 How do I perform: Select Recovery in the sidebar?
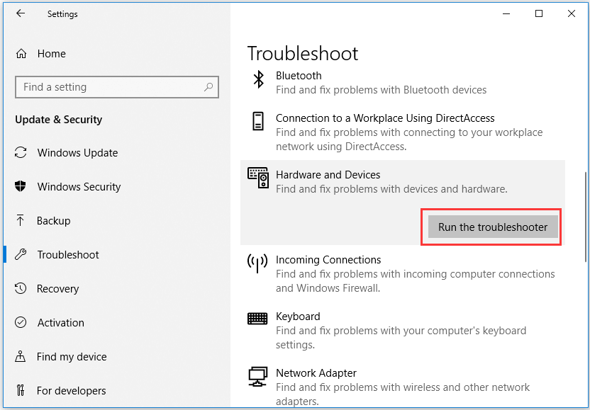coord(57,289)
